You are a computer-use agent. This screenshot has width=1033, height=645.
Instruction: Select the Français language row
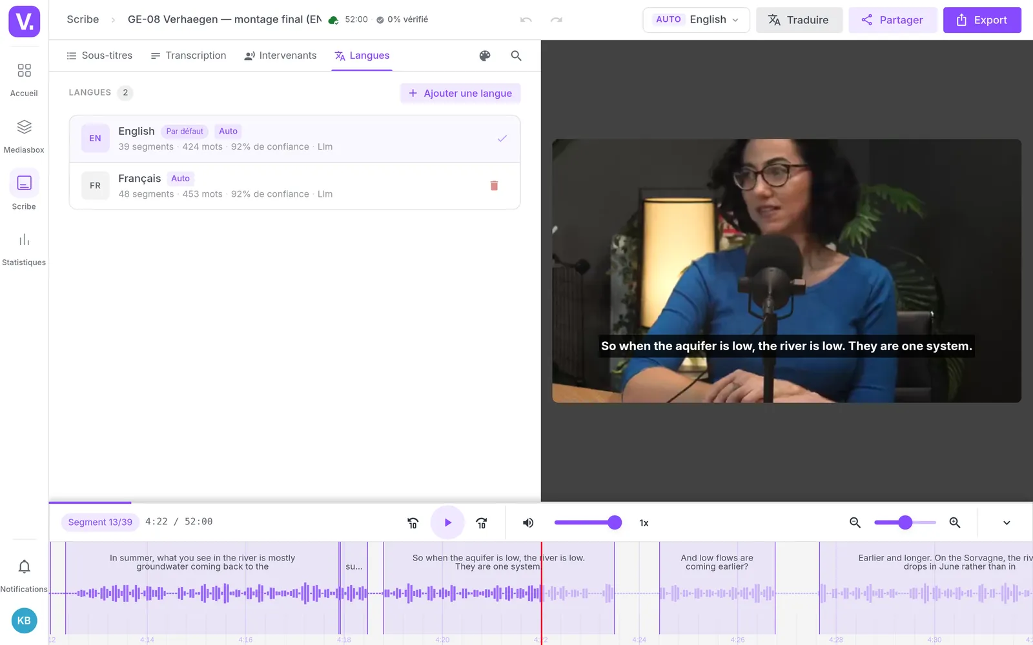coord(294,186)
